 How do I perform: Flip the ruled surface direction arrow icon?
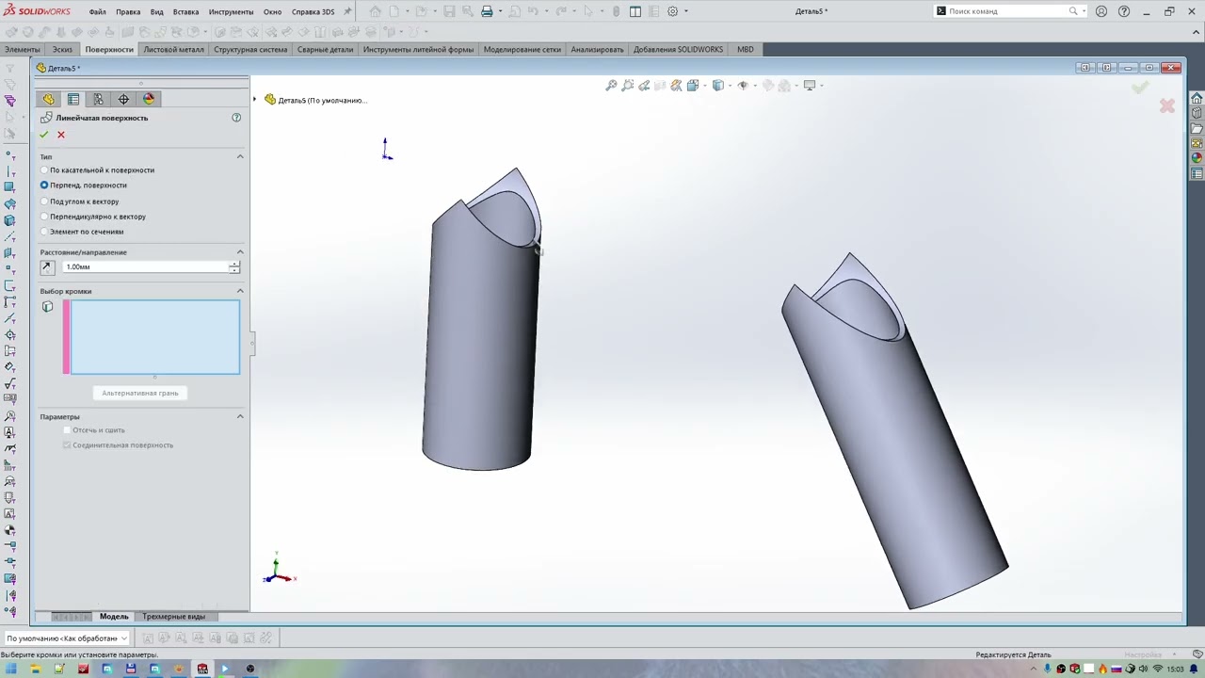47,267
